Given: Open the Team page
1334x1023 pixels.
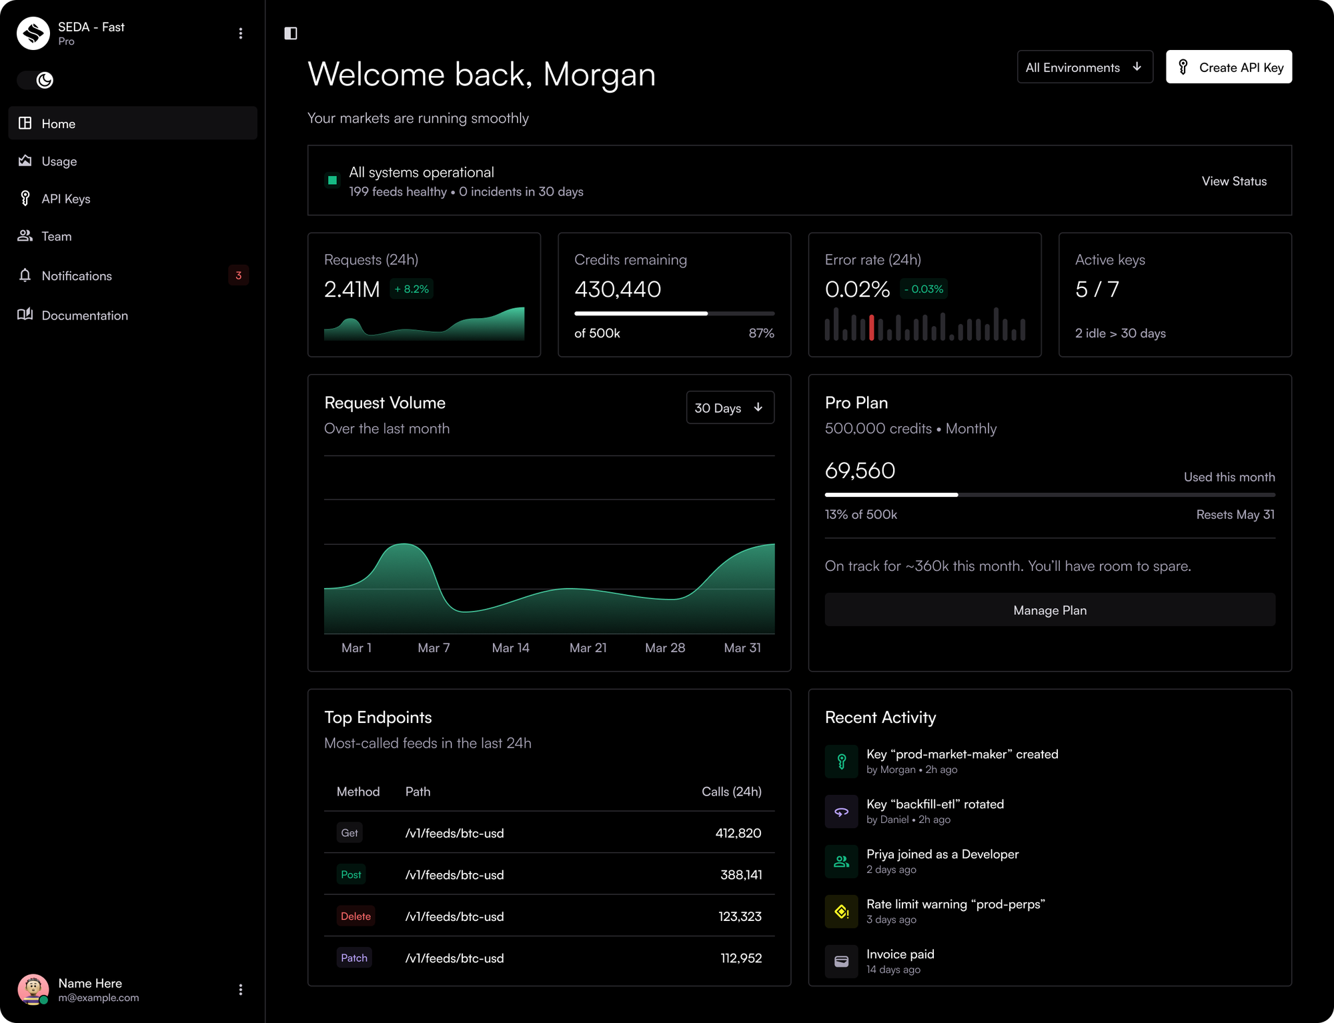Looking at the screenshot, I should (133, 235).
